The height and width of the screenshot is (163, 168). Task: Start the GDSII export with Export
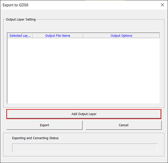pos(44,125)
